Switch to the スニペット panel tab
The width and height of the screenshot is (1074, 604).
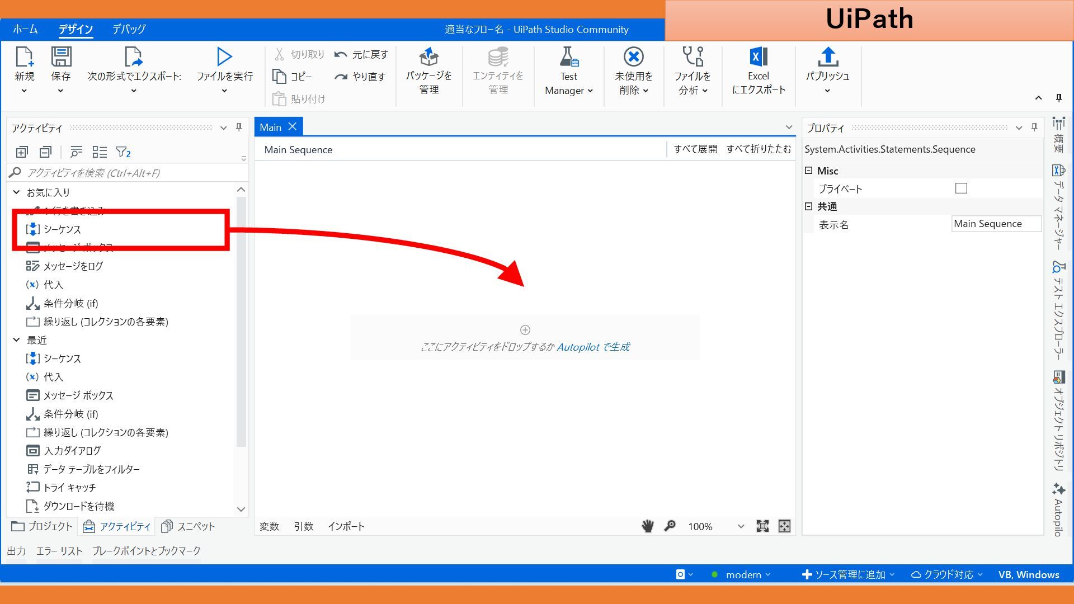click(x=189, y=526)
